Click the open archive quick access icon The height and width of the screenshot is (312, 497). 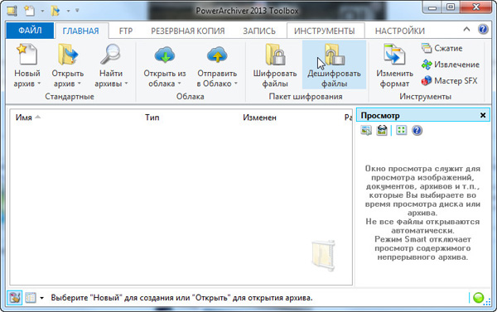coord(55,11)
